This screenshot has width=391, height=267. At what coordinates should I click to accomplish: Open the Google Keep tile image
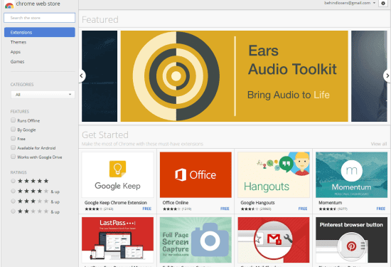coord(117,174)
